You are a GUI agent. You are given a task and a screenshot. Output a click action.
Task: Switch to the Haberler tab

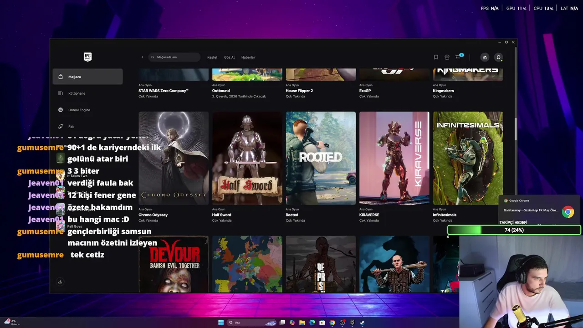tap(248, 57)
